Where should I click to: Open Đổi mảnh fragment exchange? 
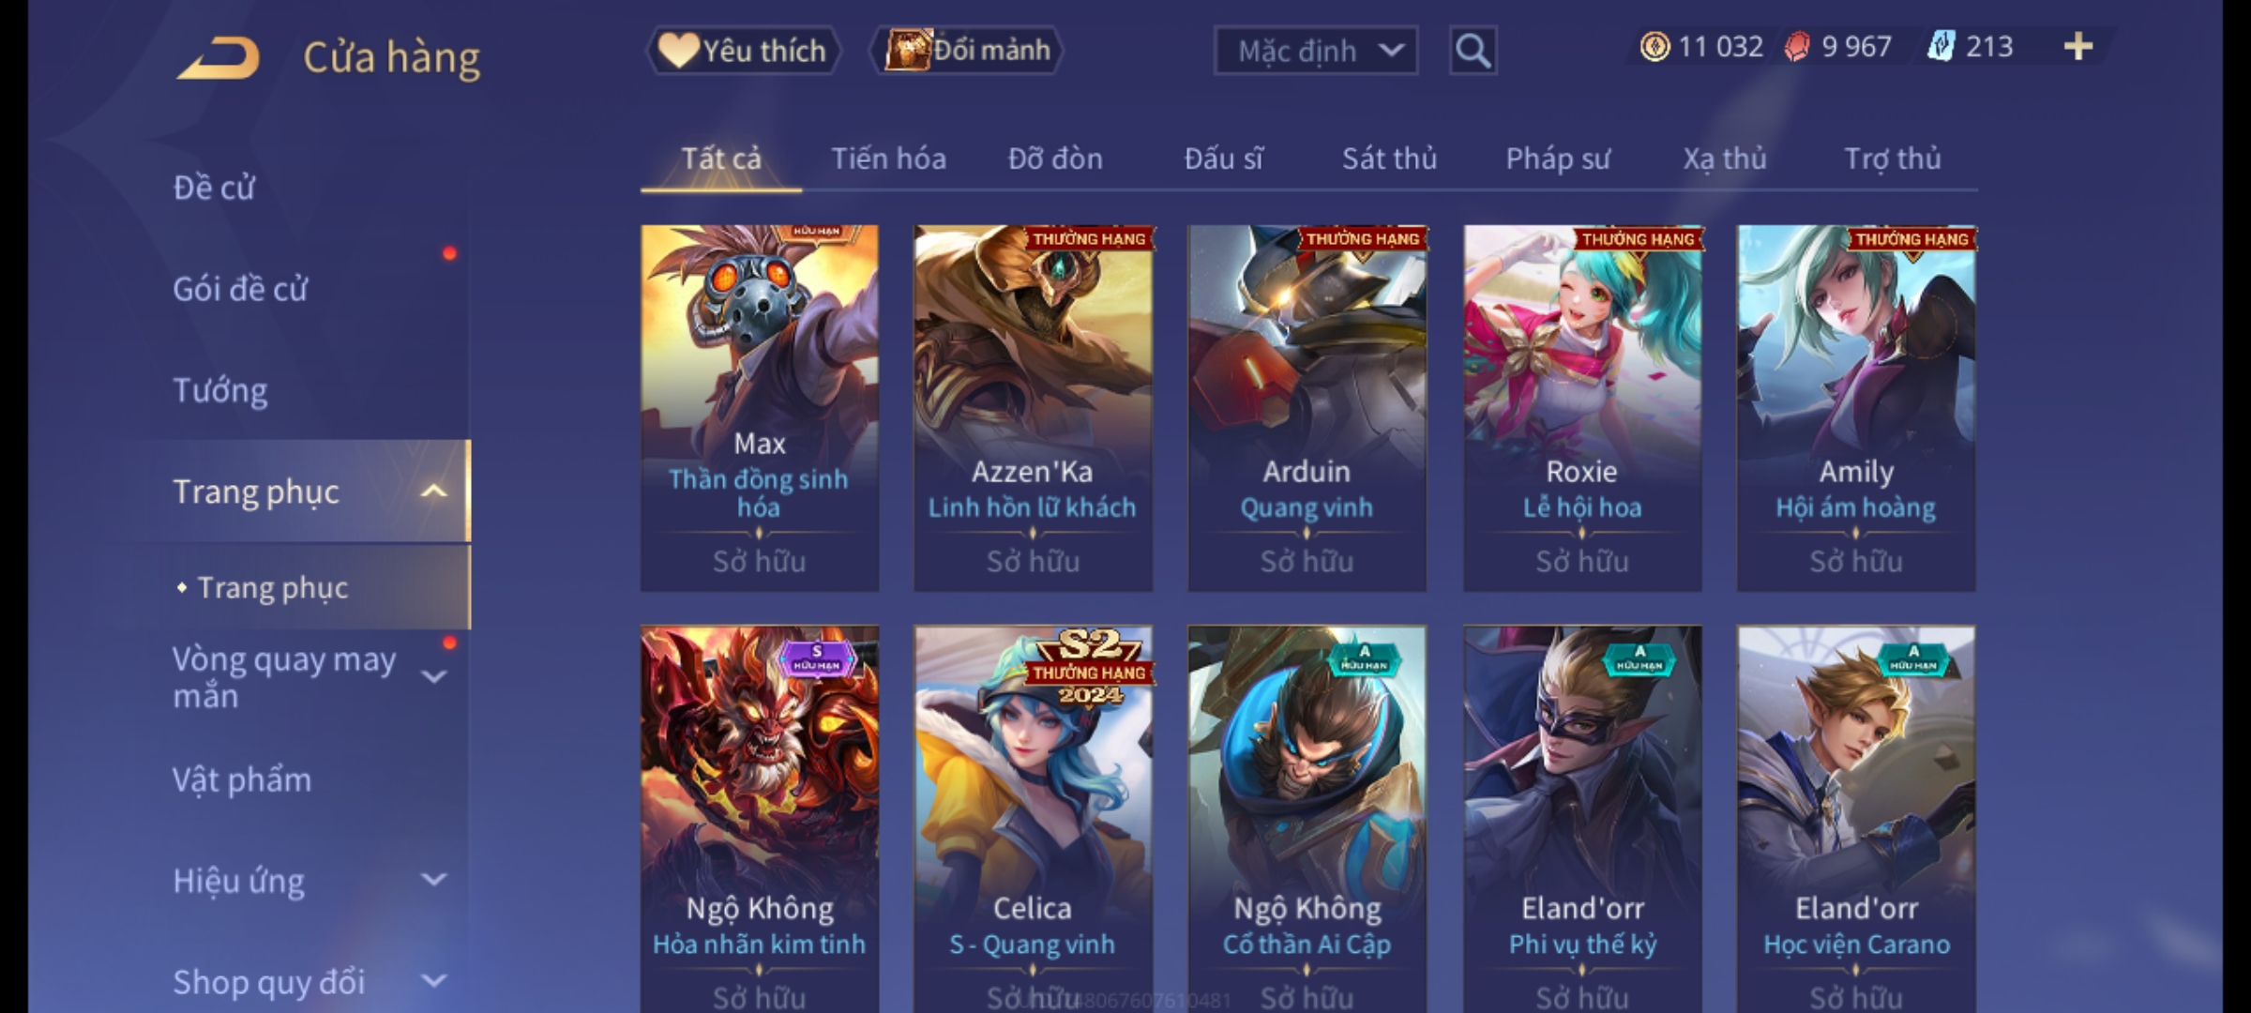966,51
